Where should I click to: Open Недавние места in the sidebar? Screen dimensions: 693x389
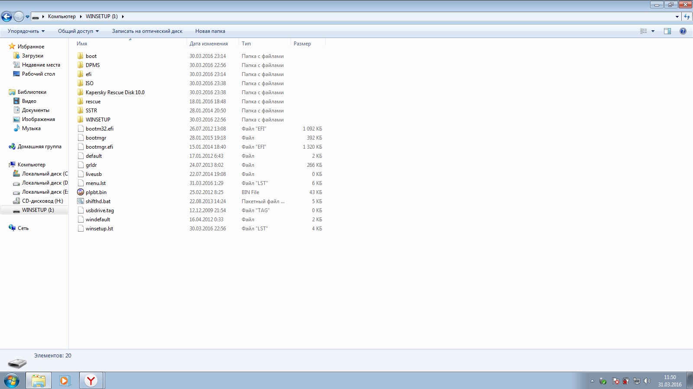tap(41, 65)
